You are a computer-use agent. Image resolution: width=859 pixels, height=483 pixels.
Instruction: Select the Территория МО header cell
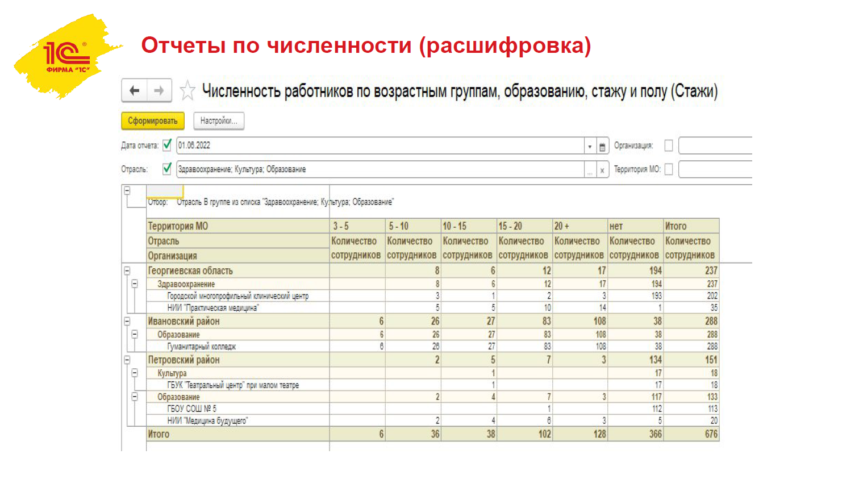coord(238,226)
